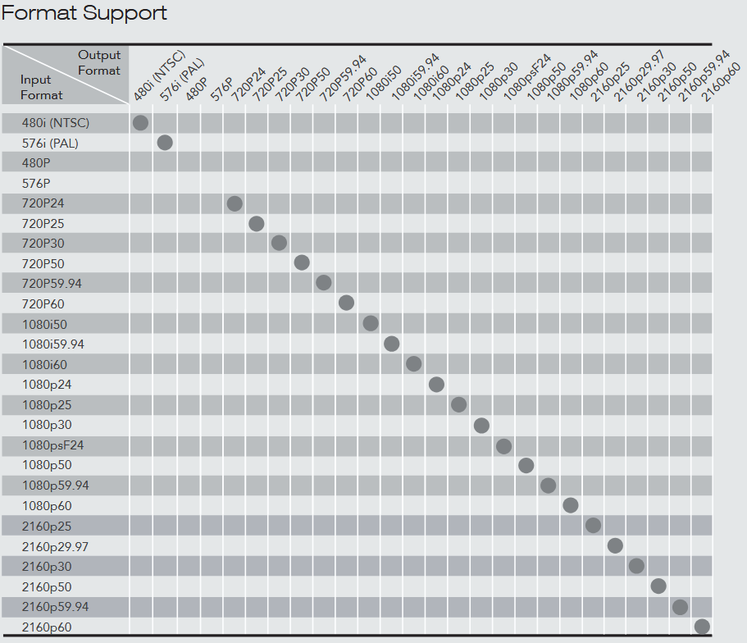
Task: Click the 480P input format row label
Action: click(x=36, y=162)
